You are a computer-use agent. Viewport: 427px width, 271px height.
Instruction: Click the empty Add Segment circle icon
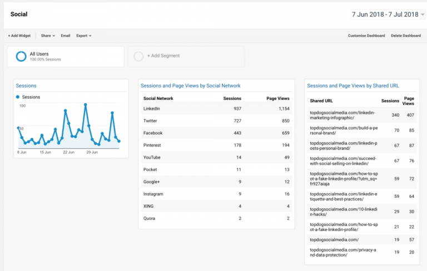[x=138, y=56]
